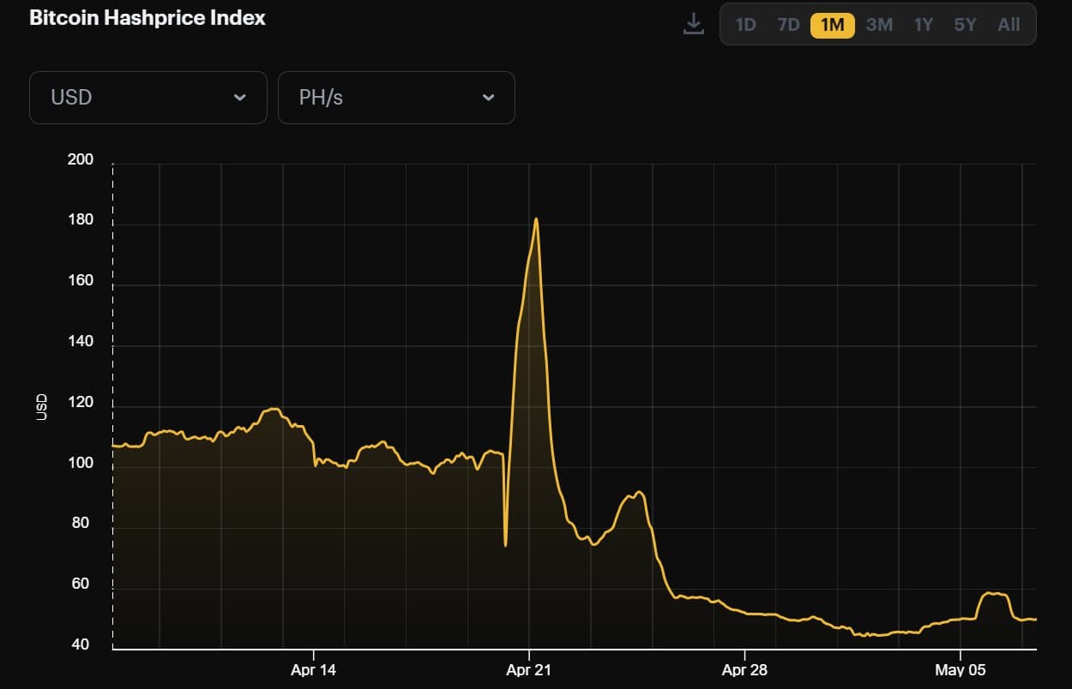Open the PH/s unit dropdown
The image size is (1072, 689).
coord(395,98)
